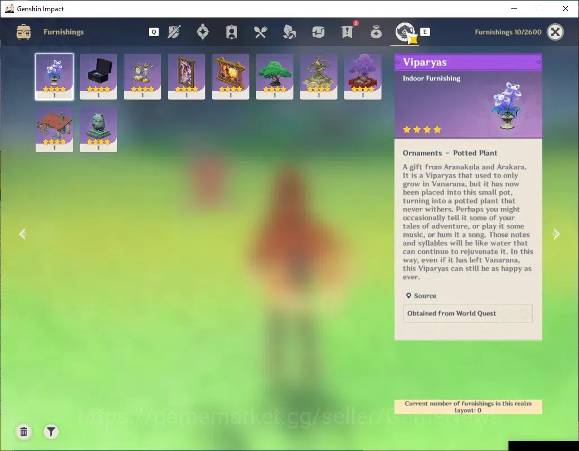
Task: Click the Furnishings 10/2600 counter
Action: pyautogui.click(x=508, y=32)
